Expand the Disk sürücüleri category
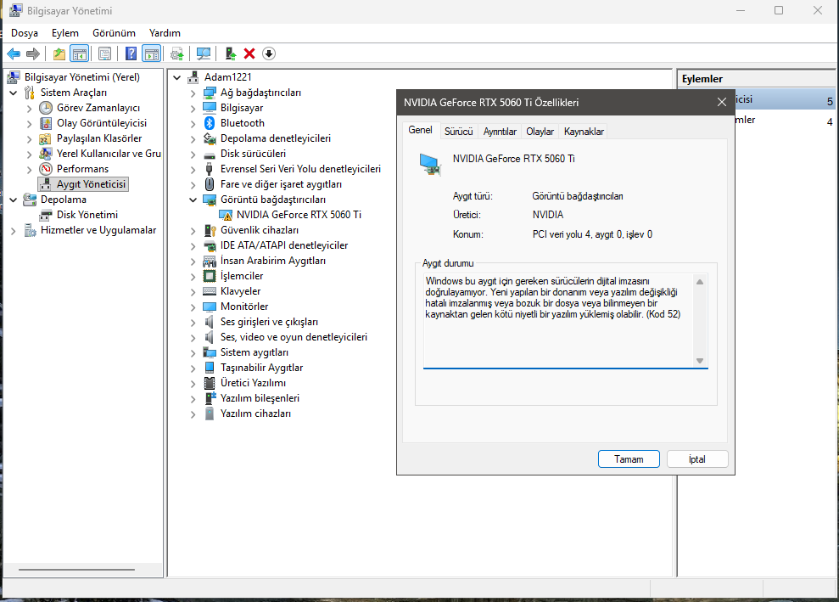 193,154
